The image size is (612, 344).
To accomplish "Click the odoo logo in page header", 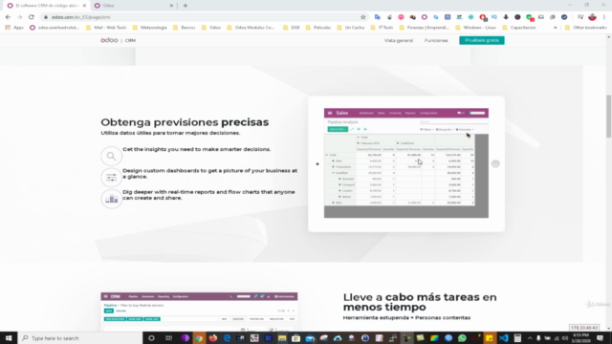I will 109,40.
